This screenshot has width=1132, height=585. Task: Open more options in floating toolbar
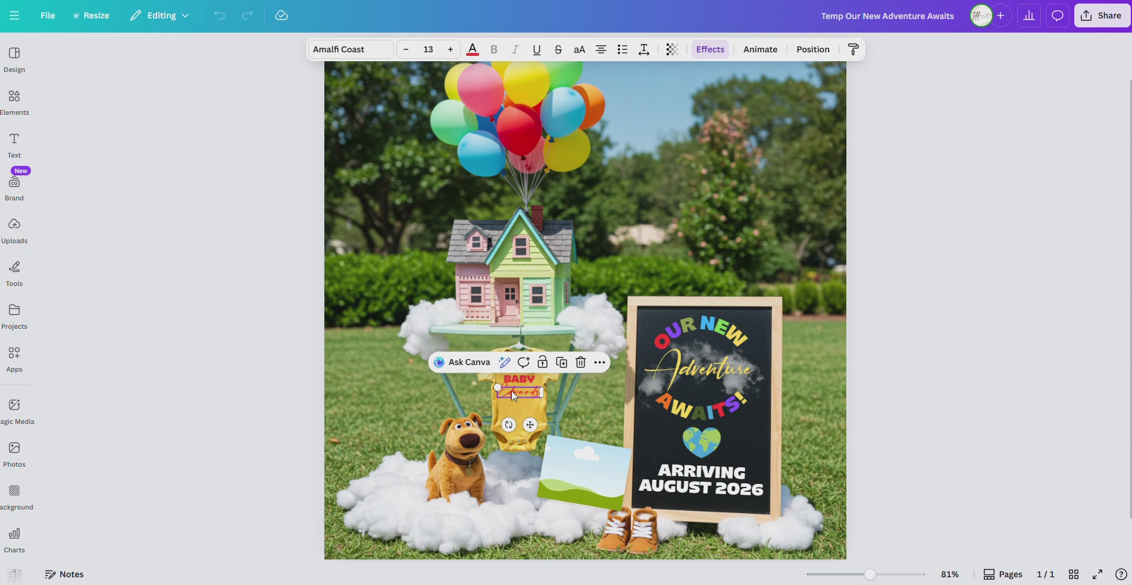599,362
